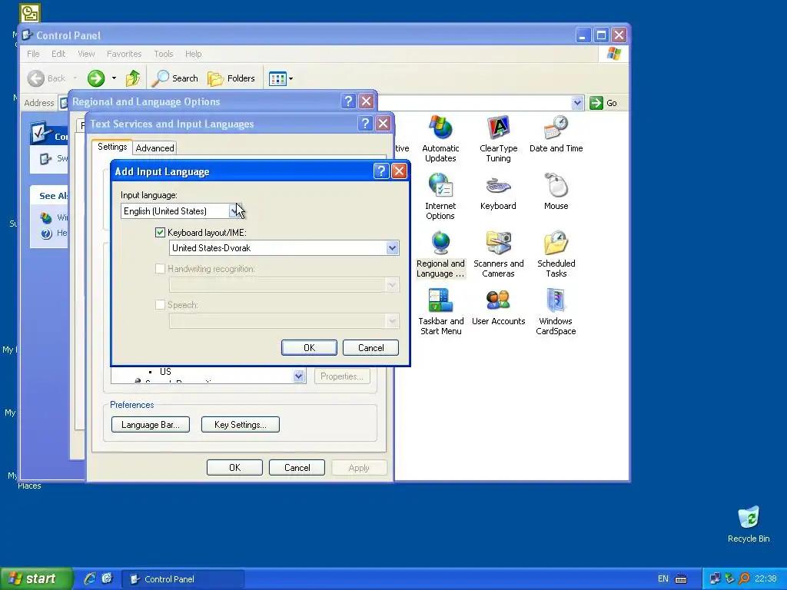Screen dimensions: 787x590
Task: Click the disabled Handwriting recognition checkbox
Action: (x=160, y=268)
